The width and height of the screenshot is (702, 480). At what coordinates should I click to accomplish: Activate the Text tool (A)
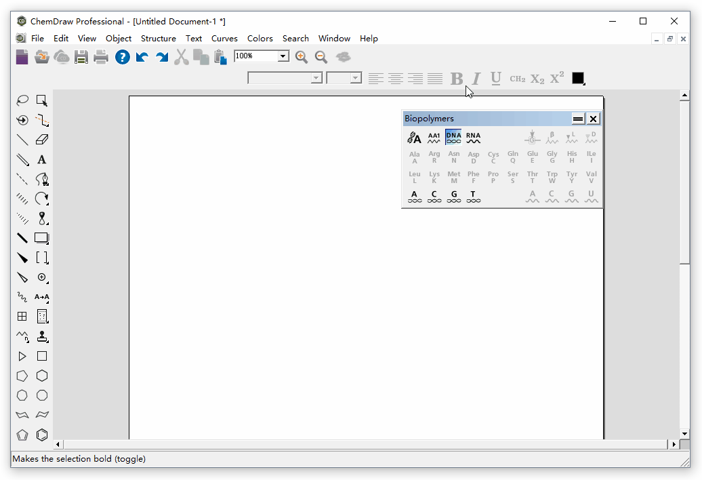point(41,159)
